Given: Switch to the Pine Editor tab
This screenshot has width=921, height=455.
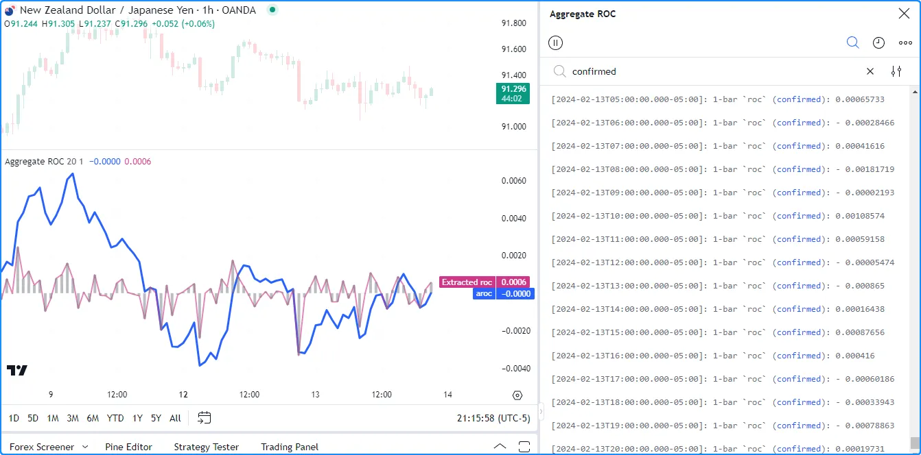Looking at the screenshot, I should click(128, 447).
